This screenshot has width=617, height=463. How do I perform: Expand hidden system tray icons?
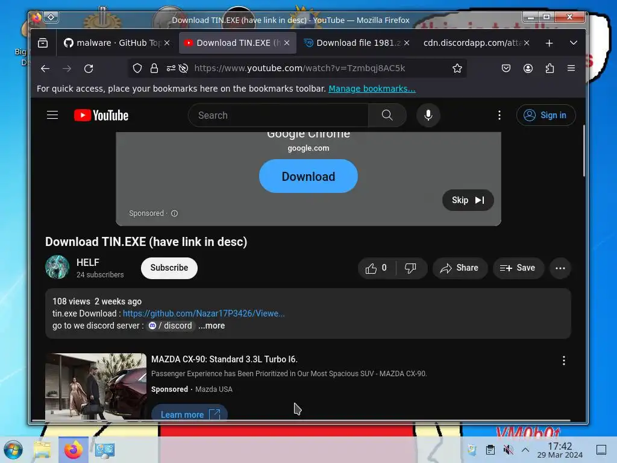click(525, 450)
